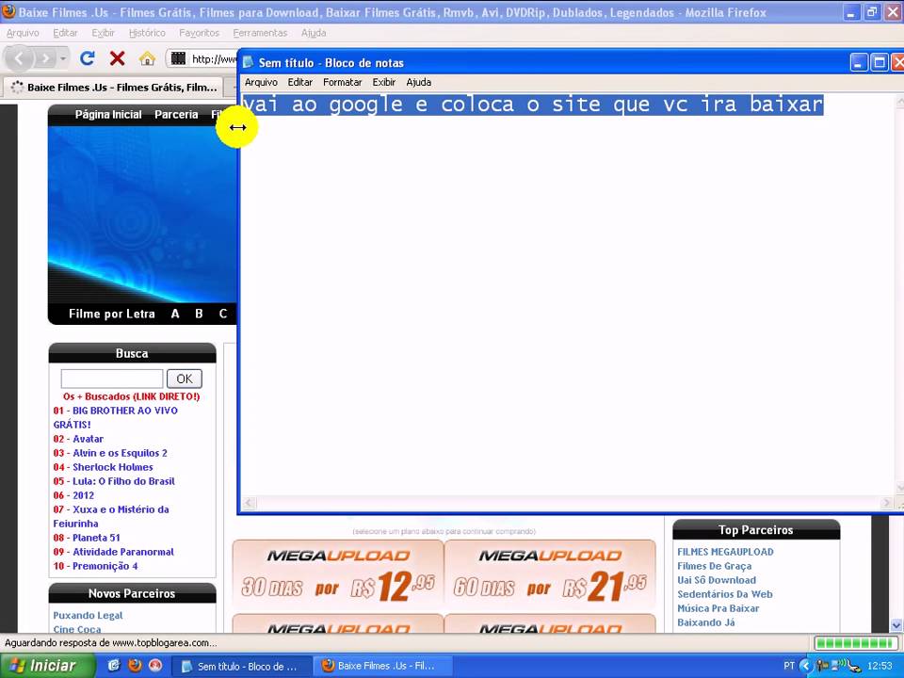Screen dimensions: 904x678
Task: Launch Firefox from the quick launch icon
Action: [135, 666]
